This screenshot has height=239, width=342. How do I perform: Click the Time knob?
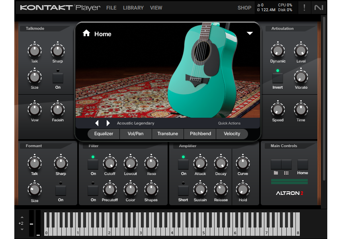pos(301,110)
